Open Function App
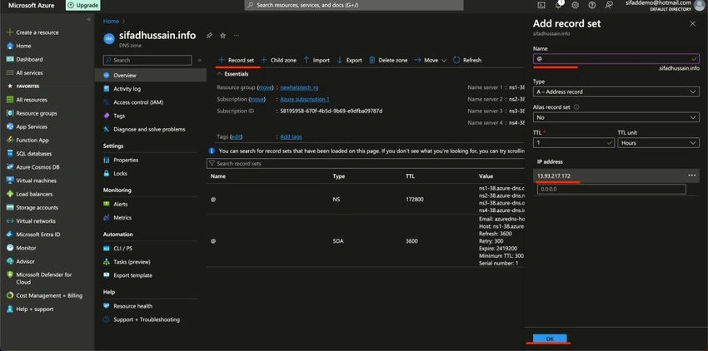 27,141
